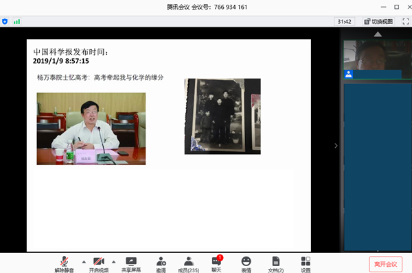Turn on camera via 开启视频

[x=98, y=264]
